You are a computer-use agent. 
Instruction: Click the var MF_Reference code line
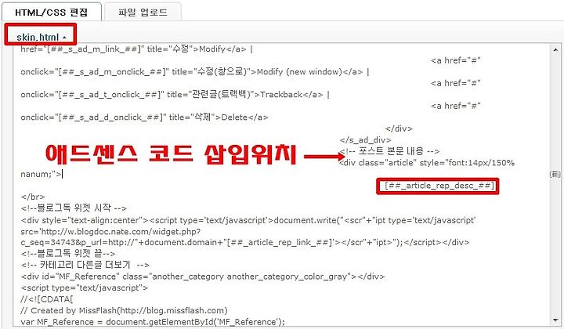pyautogui.click(x=153, y=322)
